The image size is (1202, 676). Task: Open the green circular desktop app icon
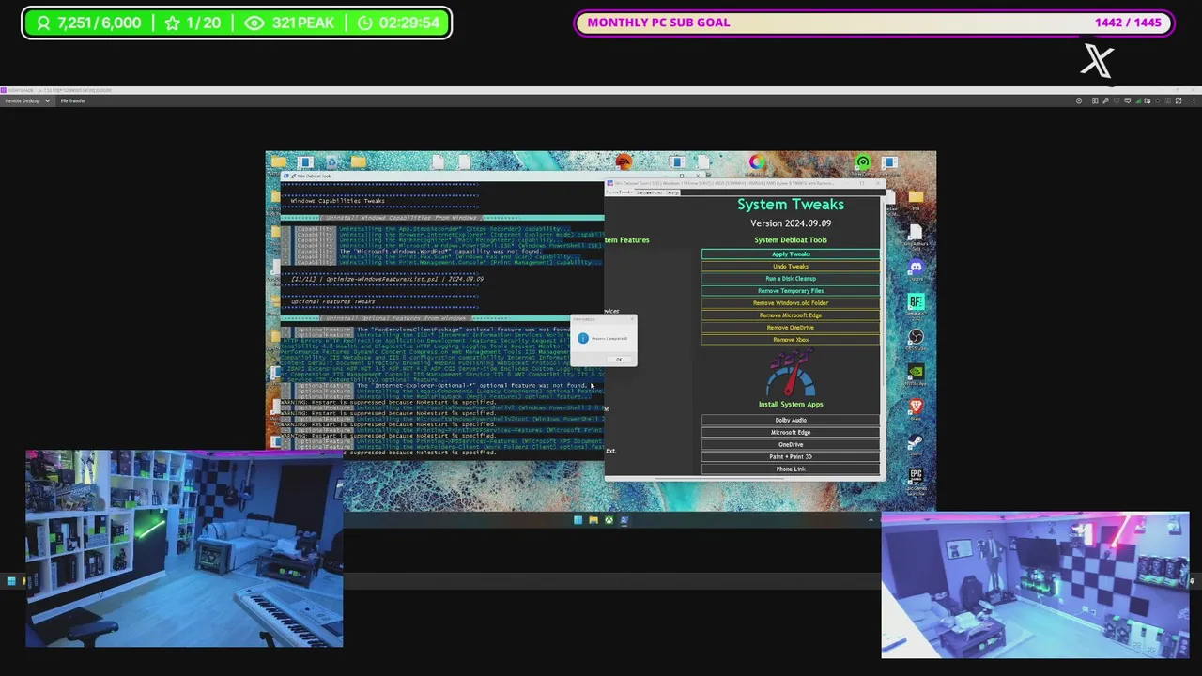pyautogui.click(x=863, y=163)
